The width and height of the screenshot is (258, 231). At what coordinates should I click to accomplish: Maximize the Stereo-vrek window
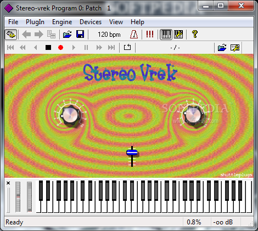point(221,6)
